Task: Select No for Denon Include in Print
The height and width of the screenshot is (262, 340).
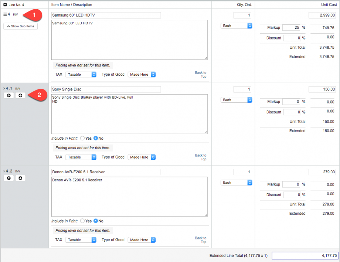Action: [95, 221]
